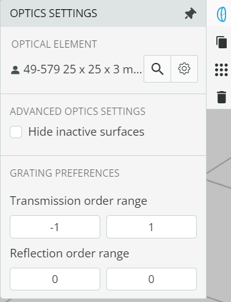
Task: Delete the element with the trash icon
Action: pos(222,97)
